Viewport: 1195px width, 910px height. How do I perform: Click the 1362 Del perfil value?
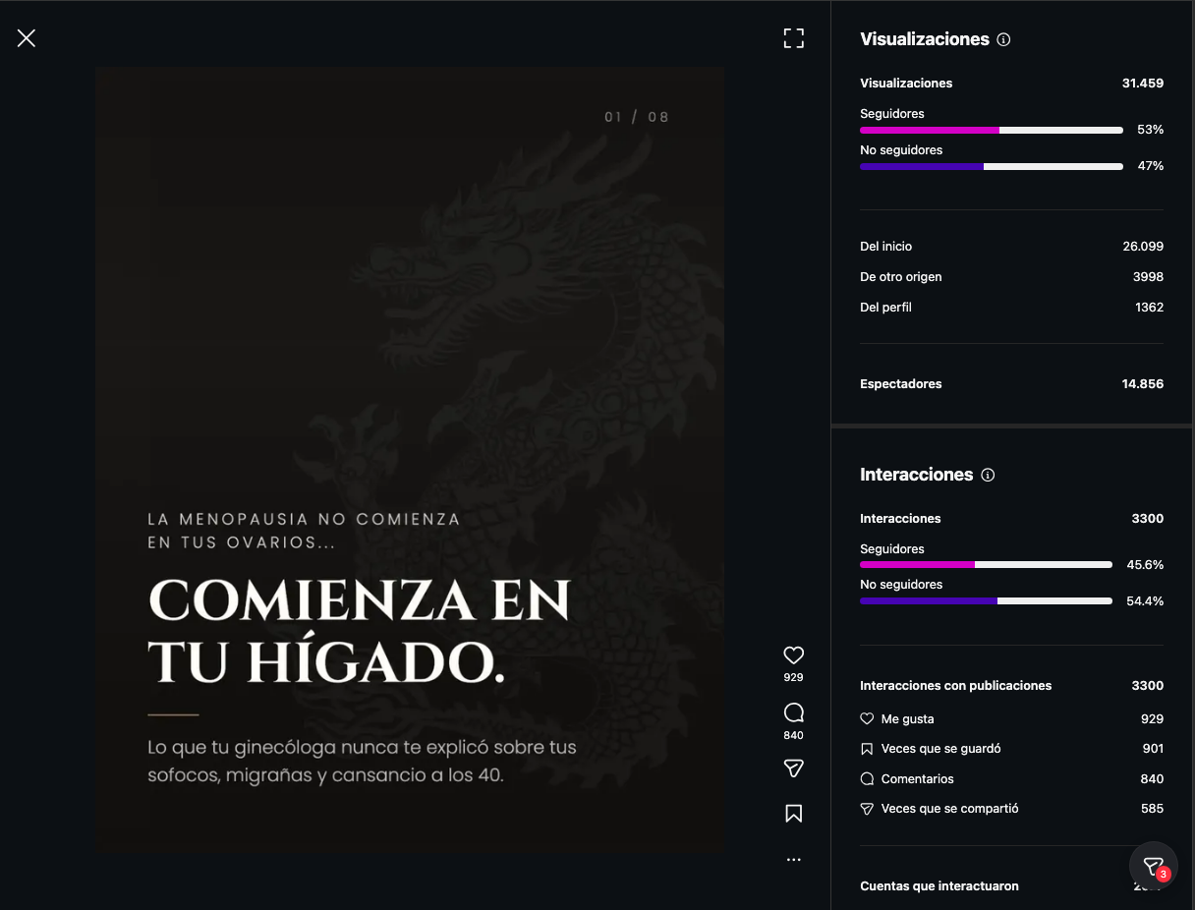tap(1149, 308)
